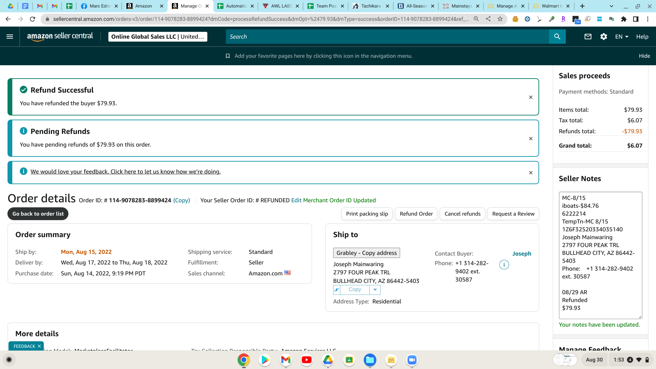The image size is (656, 369).
Task: Copy the order ID via (Copy) link
Action: coord(181,200)
